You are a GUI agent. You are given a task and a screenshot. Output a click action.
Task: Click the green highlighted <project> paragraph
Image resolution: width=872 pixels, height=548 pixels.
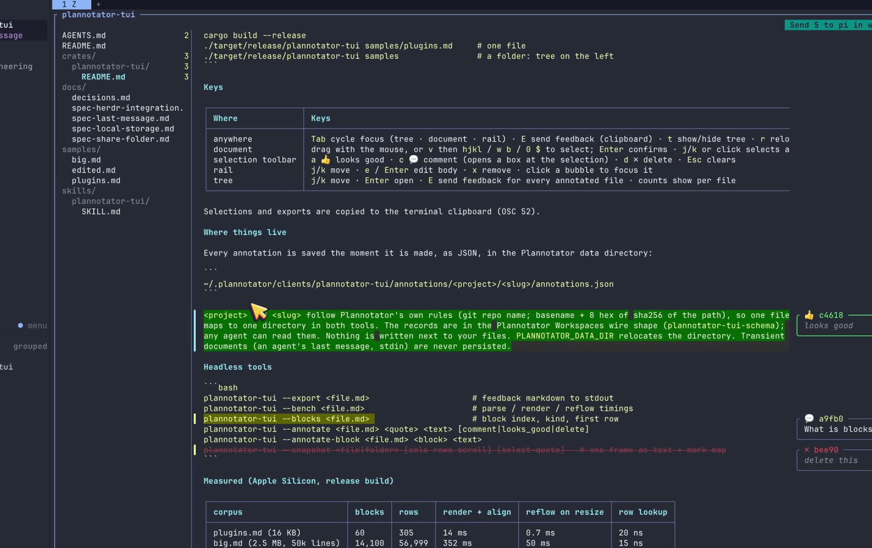pyautogui.click(x=496, y=331)
